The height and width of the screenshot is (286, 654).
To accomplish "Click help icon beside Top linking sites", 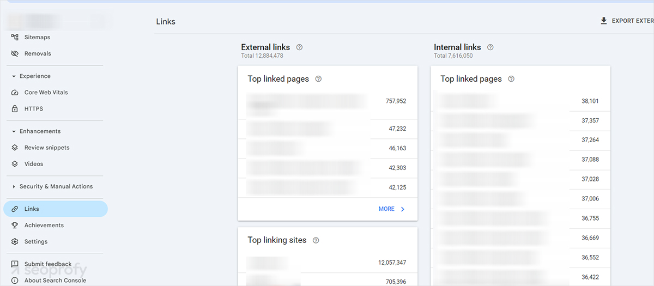I will [x=316, y=240].
